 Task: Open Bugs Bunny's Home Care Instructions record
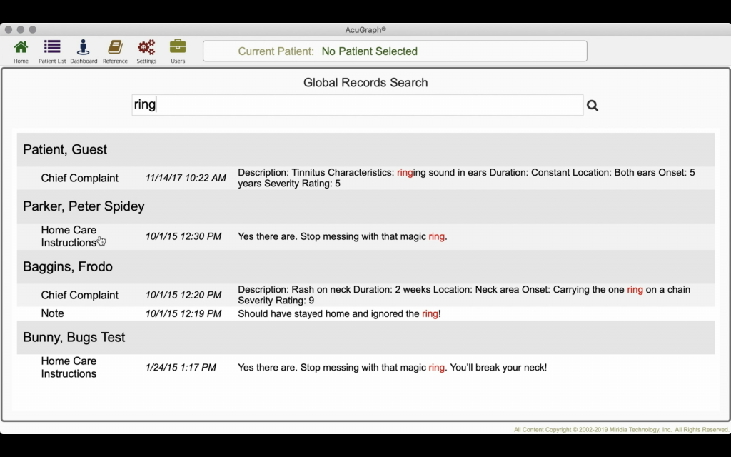(x=365, y=368)
